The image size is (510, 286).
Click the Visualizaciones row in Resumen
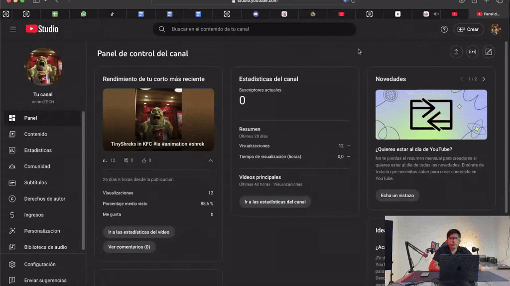[294, 146]
